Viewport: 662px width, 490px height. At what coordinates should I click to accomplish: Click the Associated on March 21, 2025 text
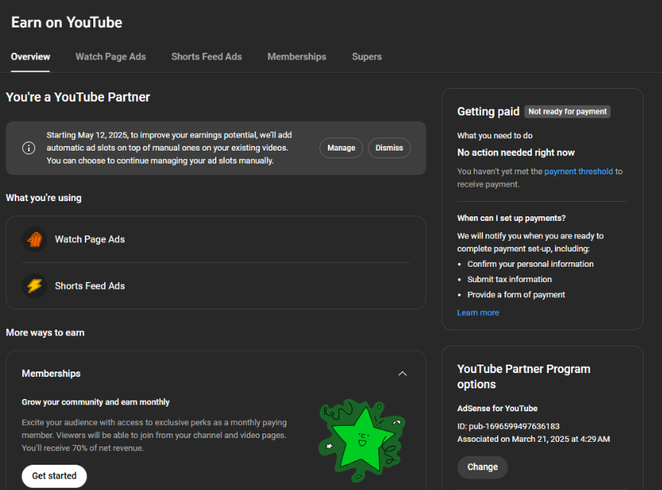coord(534,440)
